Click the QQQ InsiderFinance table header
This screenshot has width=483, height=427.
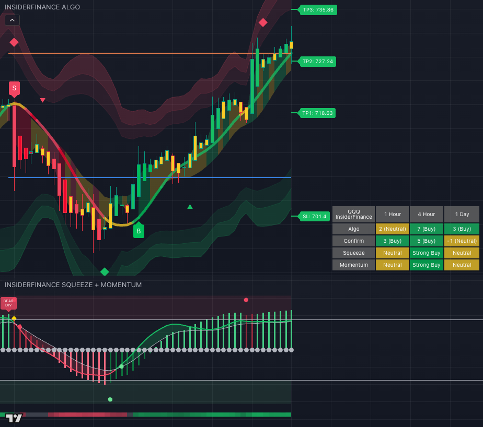click(353, 214)
